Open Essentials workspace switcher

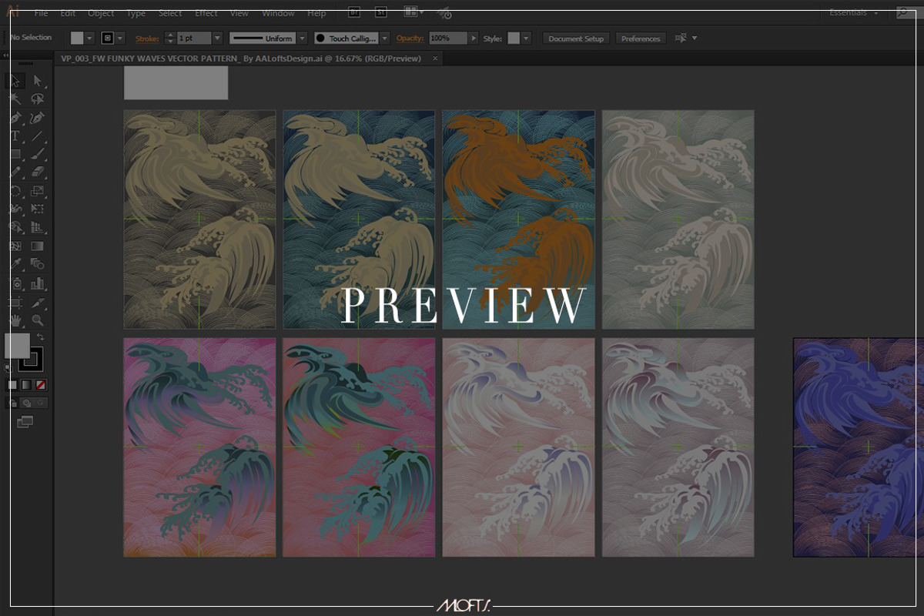click(854, 12)
